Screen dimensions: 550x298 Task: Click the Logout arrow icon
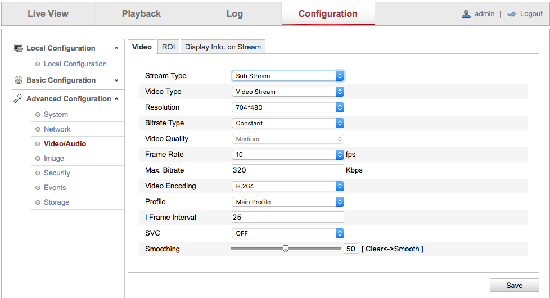(512, 14)
